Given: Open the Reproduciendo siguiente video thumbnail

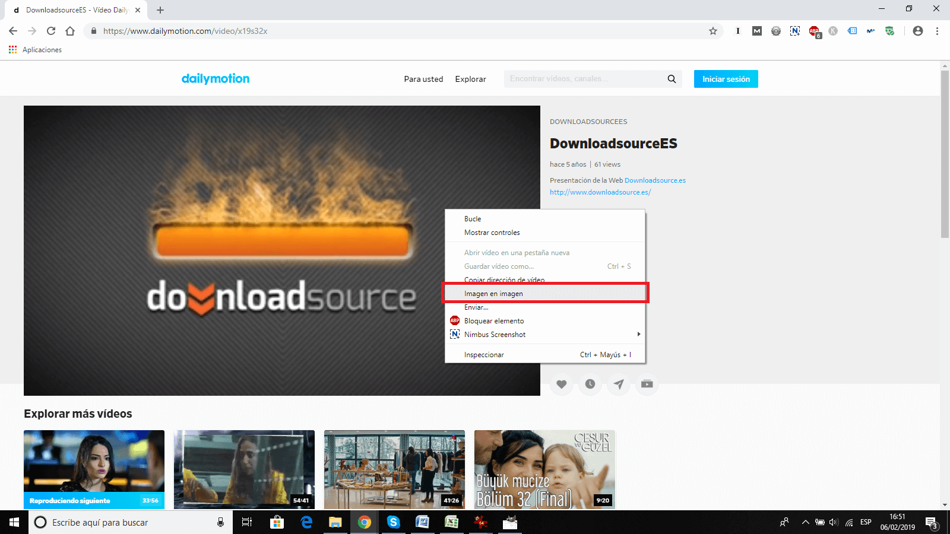Looking at the screenshot, I should coord(94,469).
